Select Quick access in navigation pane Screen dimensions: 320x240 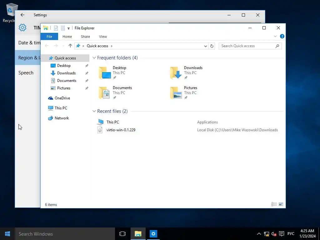point(65,58)
